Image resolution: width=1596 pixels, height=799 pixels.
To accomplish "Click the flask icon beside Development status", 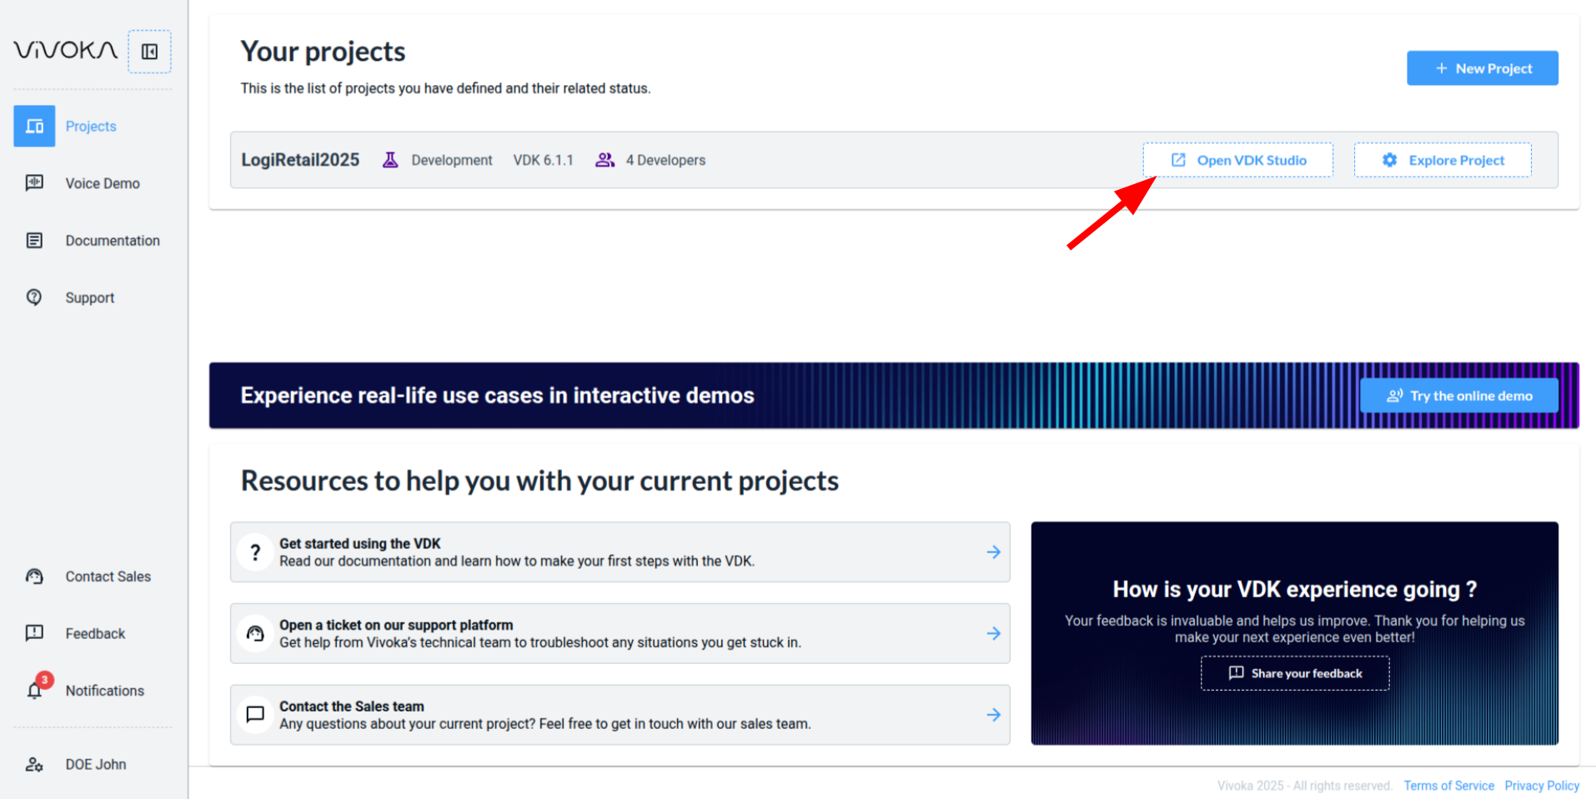I will pyautogui.click(x=389, y=159).
